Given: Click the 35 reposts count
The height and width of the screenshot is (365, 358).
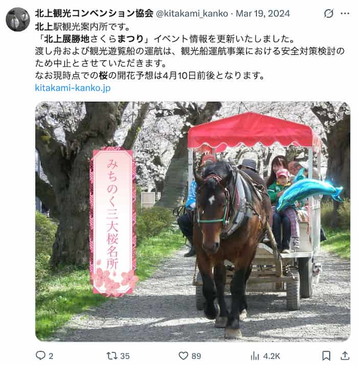Looking at the screenshot, I should [125, 356].
